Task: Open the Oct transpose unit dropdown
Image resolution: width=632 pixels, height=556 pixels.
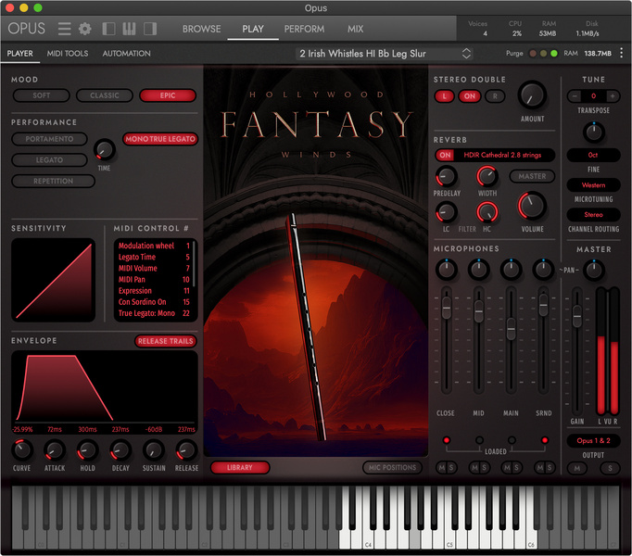Action: pyautogui.click(x=593, y=155)
